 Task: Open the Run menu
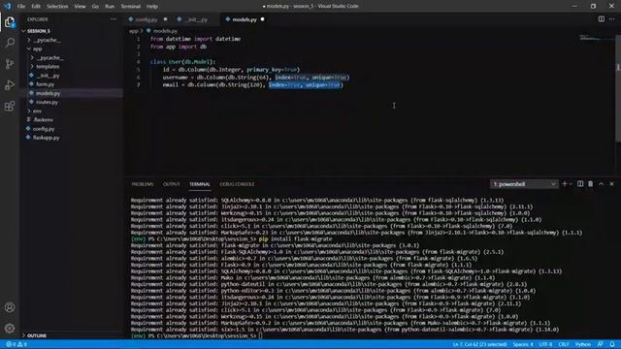coord(110,7)
